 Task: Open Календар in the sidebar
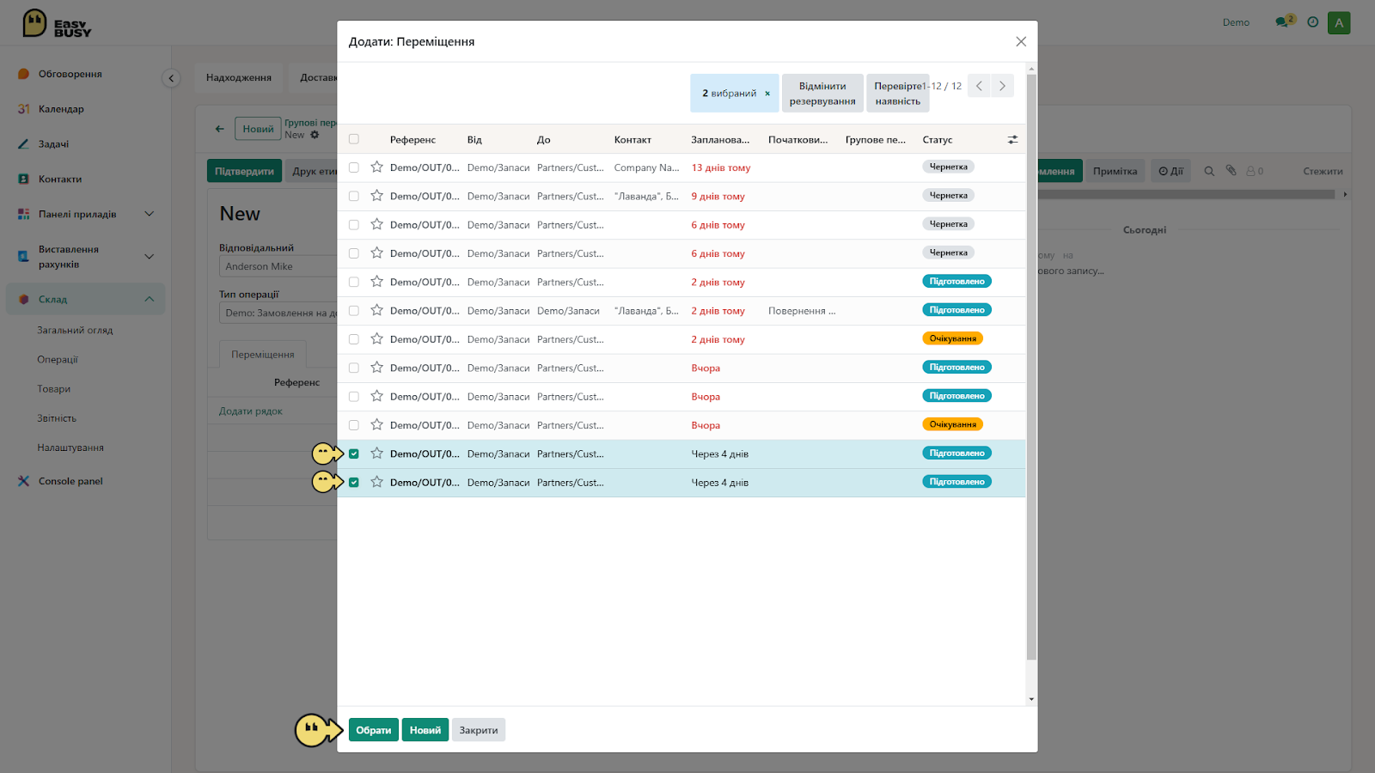pyautogui.click(x=61, y=109)
